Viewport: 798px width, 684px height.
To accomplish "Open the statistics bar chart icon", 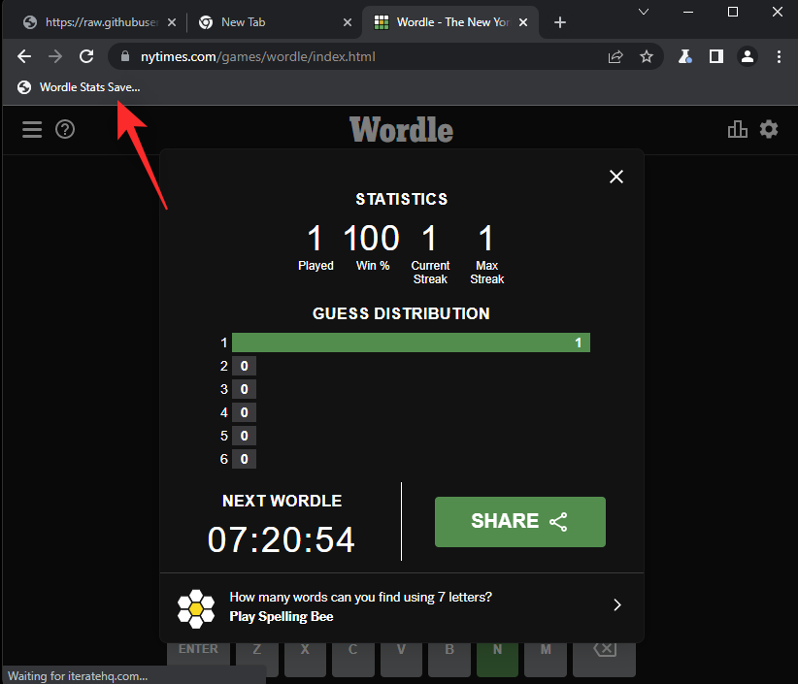I will [737, 129].
